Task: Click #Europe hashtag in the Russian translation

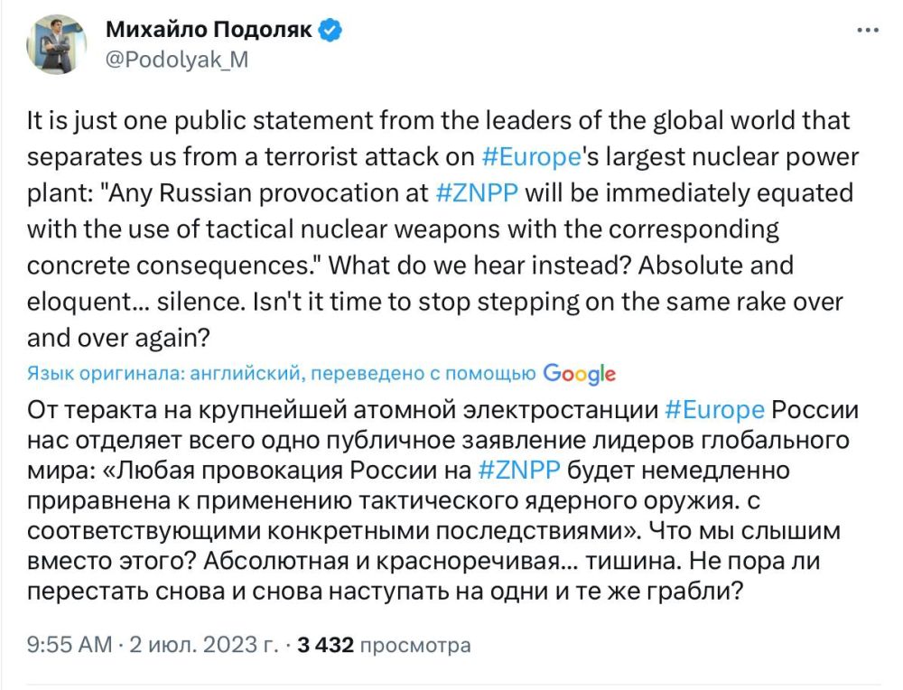Action: click(714, 410)
